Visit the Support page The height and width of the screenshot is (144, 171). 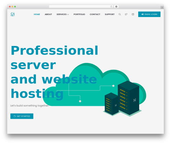[x=110, y=14]
